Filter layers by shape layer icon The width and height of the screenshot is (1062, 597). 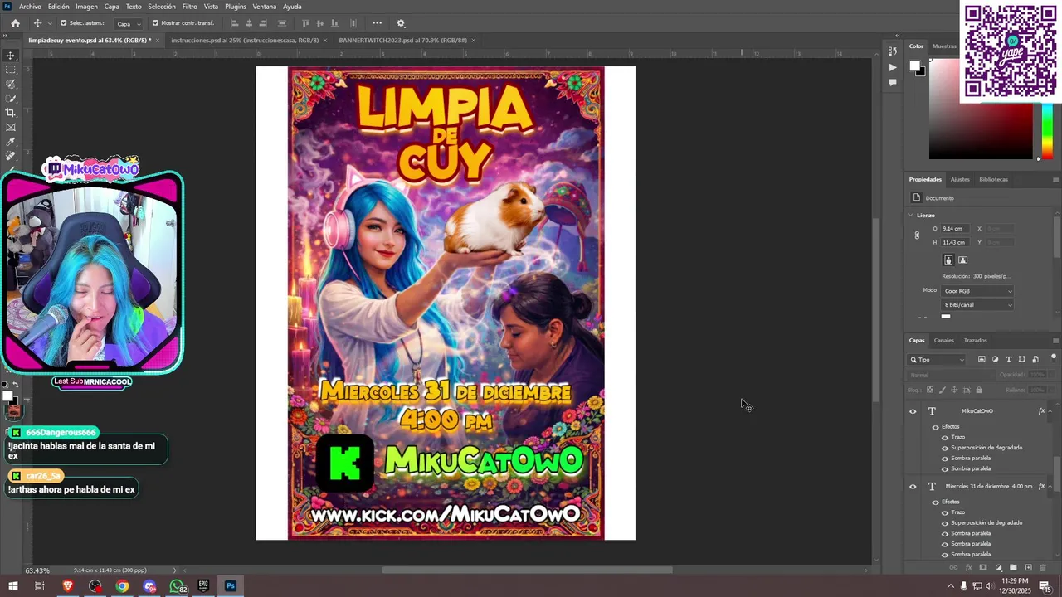pyautogui.click(x=1022, y=359)
